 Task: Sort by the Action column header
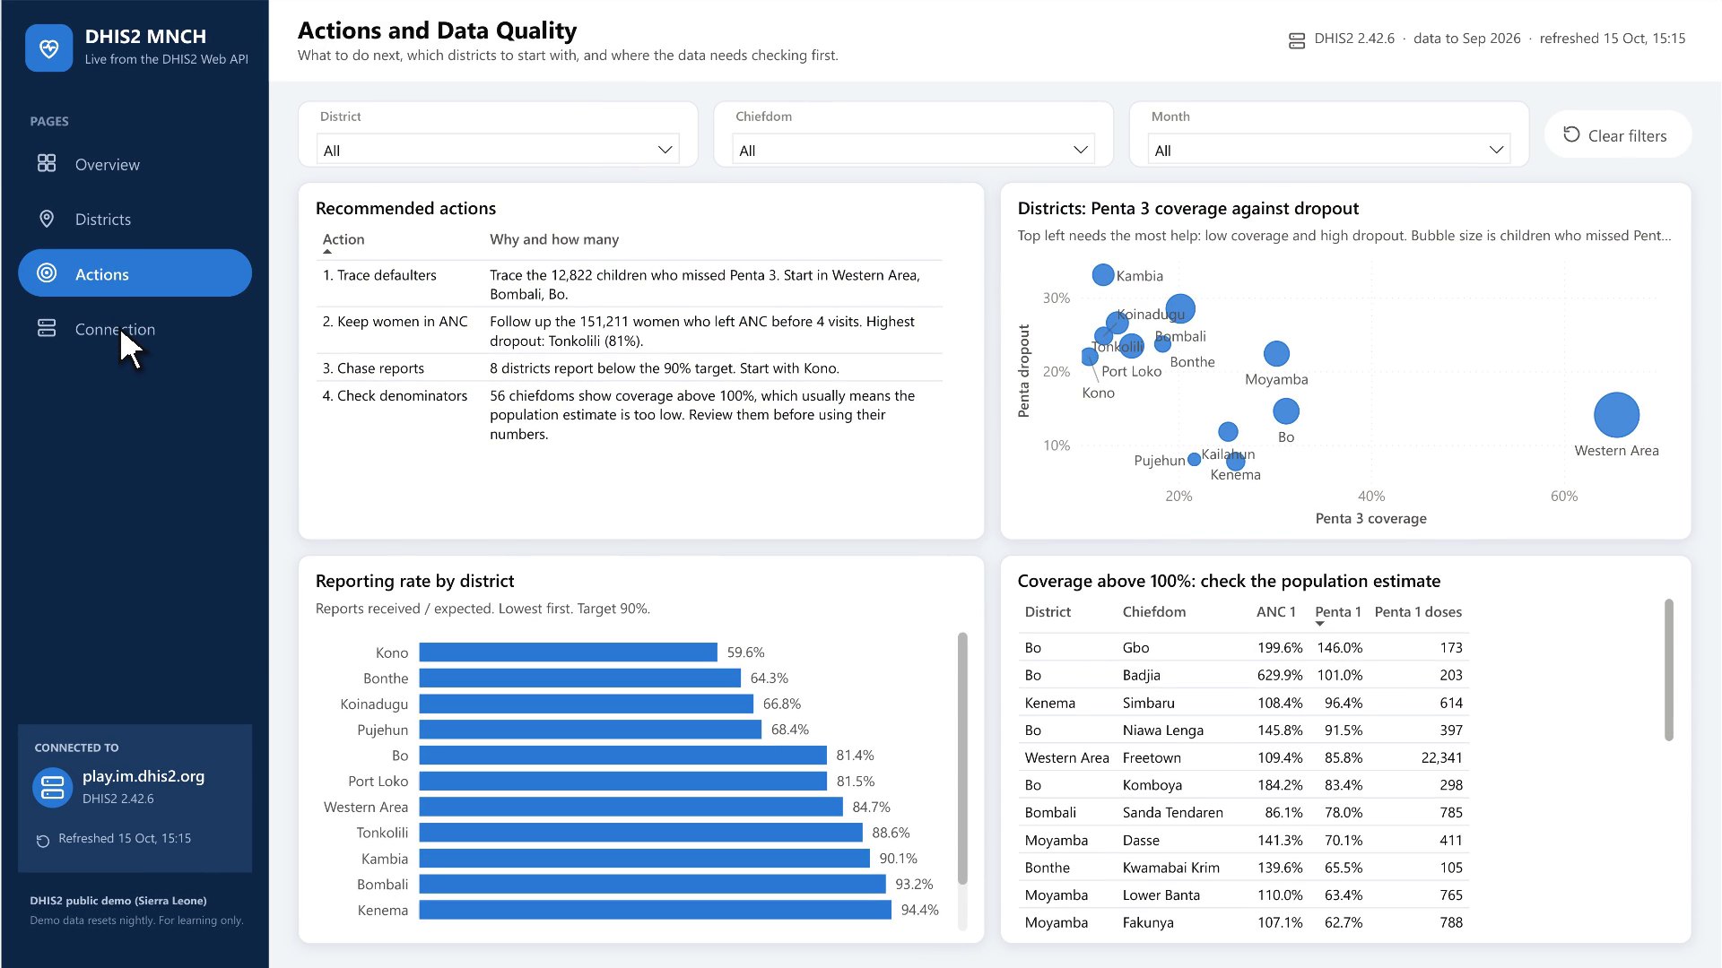tap(344, 239)
